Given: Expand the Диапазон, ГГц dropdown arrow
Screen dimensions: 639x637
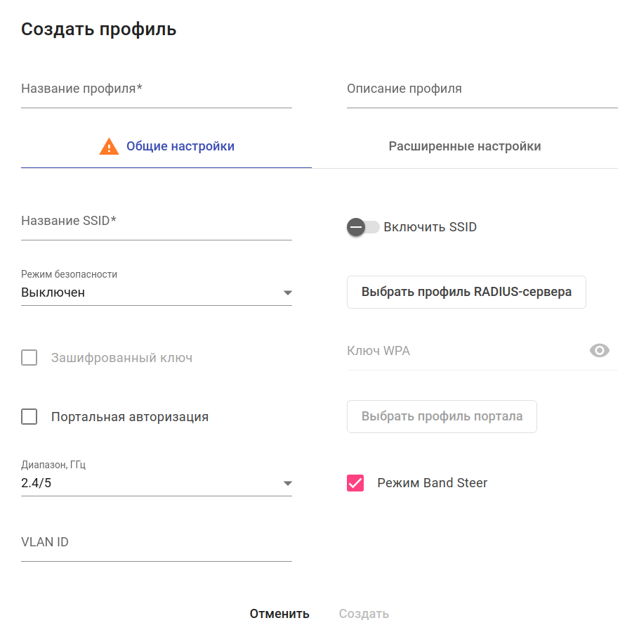Looking at the screenshot, I should [x=287, y=483].
